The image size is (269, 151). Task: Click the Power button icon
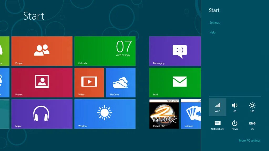235,123
